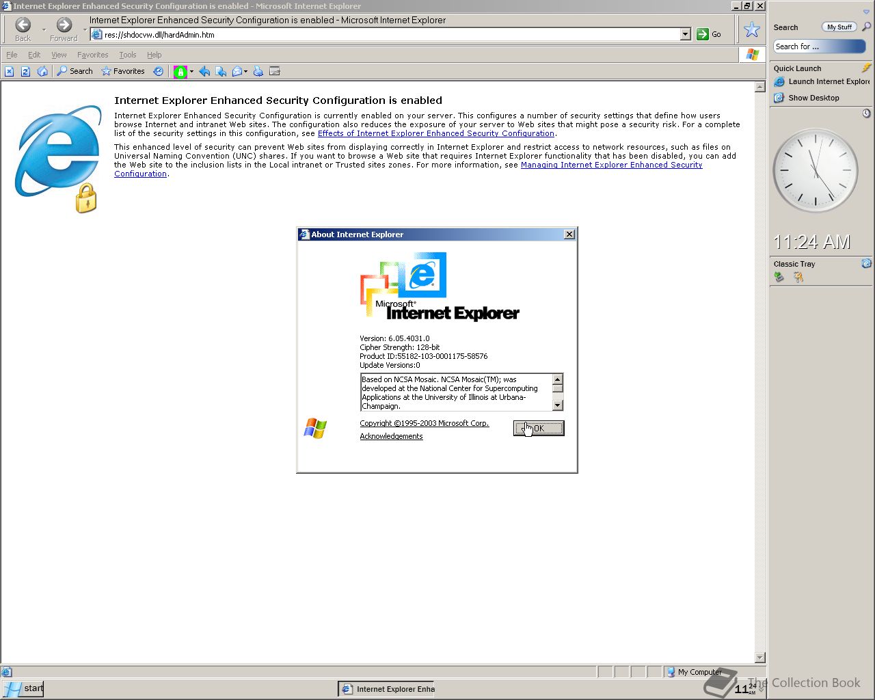Click the History toolbar icon
The width and height of the screenshot is (875, 700).
point(159,71)
